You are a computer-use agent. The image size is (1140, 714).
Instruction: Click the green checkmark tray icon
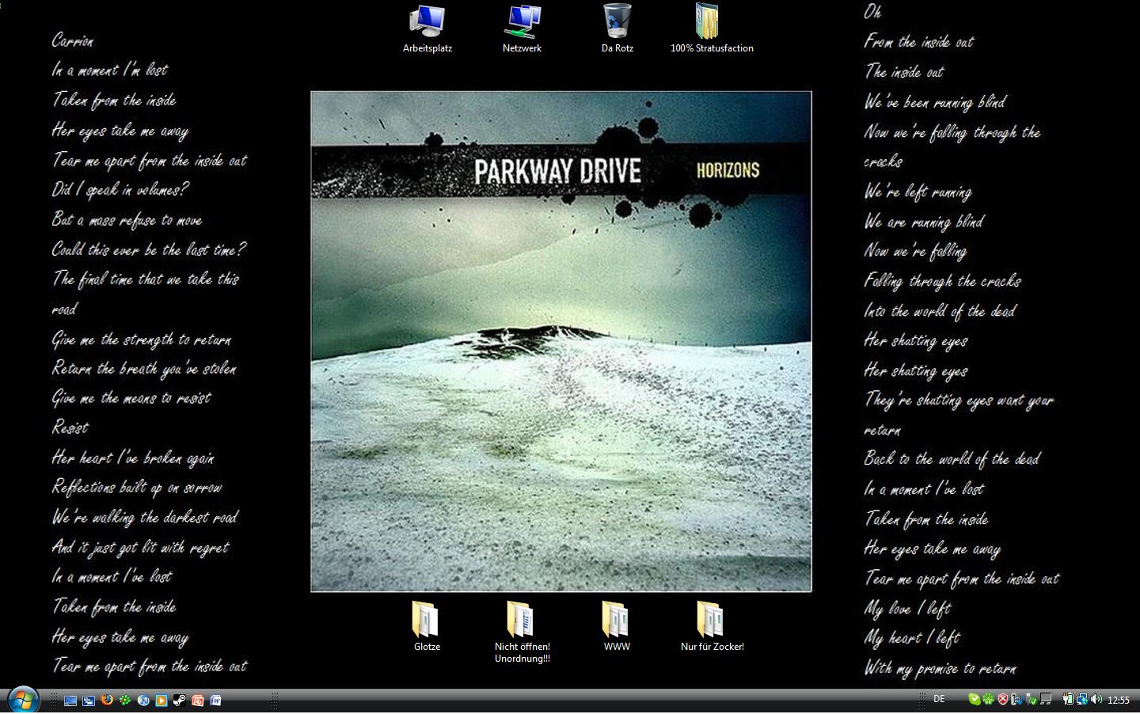tap(975, 699)
